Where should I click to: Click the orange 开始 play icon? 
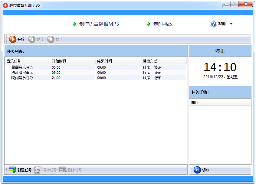pyautogui.click(x=13, y=39)
